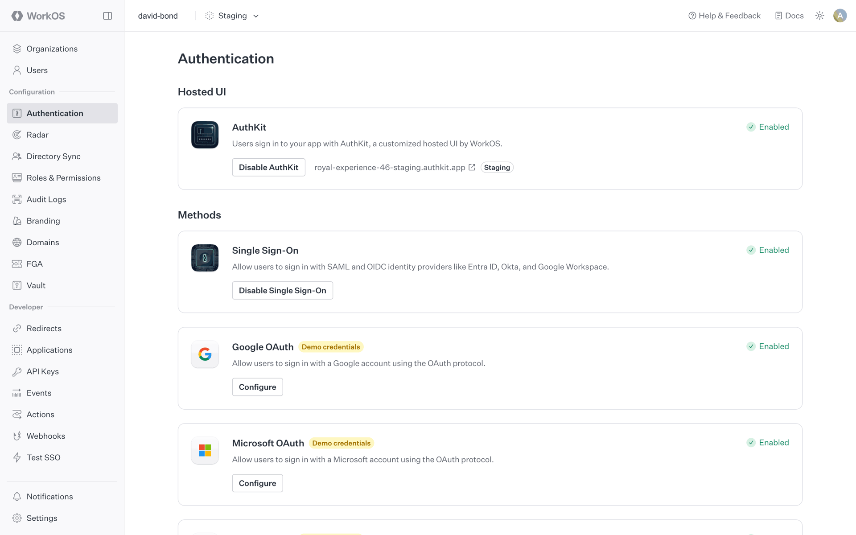Click the Webhooks icon in sidebar
Image resolution: width=856 pixels, height=535 pixels.
(17, 436)
